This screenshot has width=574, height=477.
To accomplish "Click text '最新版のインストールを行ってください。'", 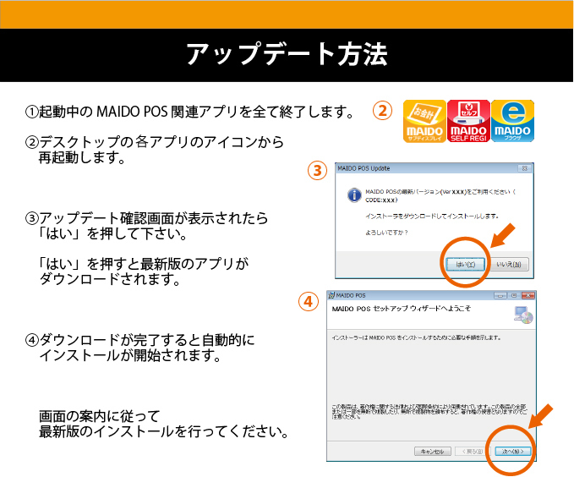I will point(164,432).
